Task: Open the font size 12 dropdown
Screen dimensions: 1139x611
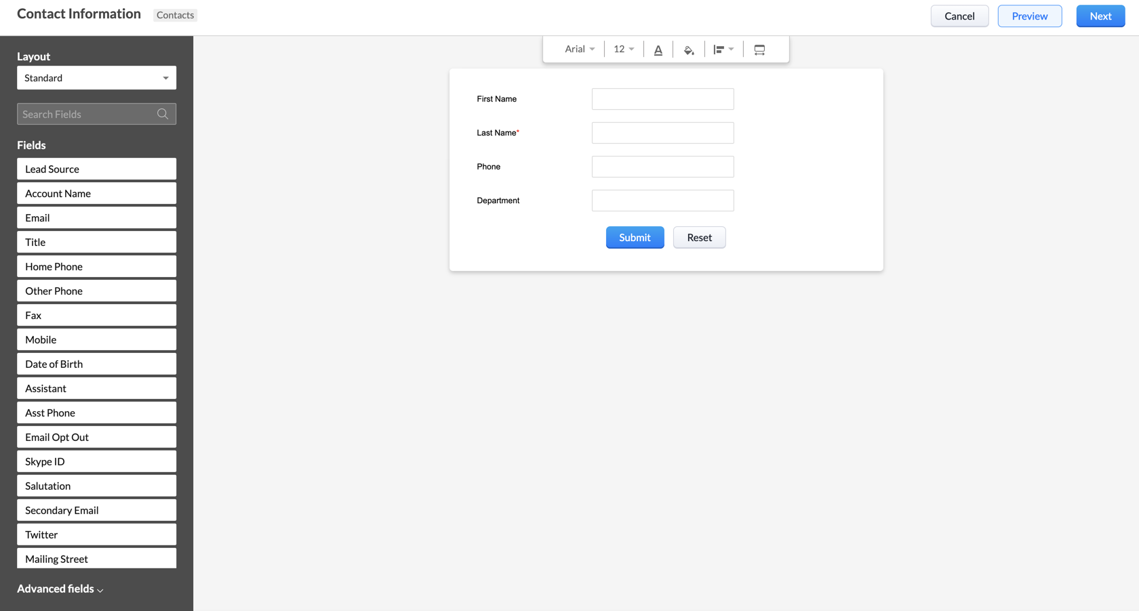Action: (622, 49)
